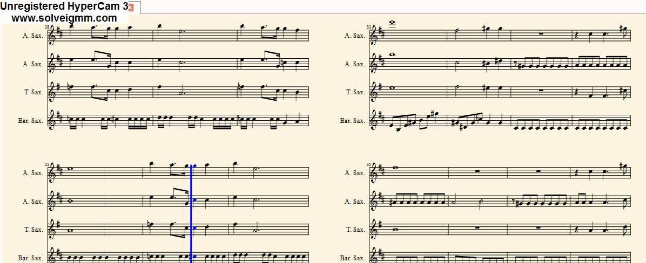Click the treble clef of the Bar. Sax. staff at measure 18
Screen dimensions: 646x263
pos(52,120)
